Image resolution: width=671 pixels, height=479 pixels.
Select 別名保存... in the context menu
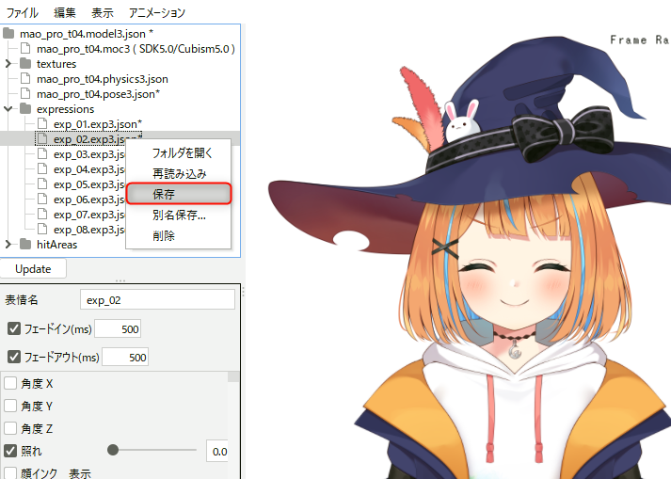178,215
